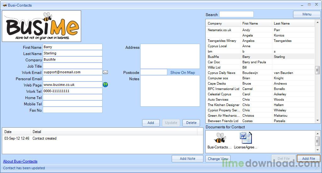Click the empty Personal Email field
The height and width of the screenshot is (173, 322).
[73, 79]
